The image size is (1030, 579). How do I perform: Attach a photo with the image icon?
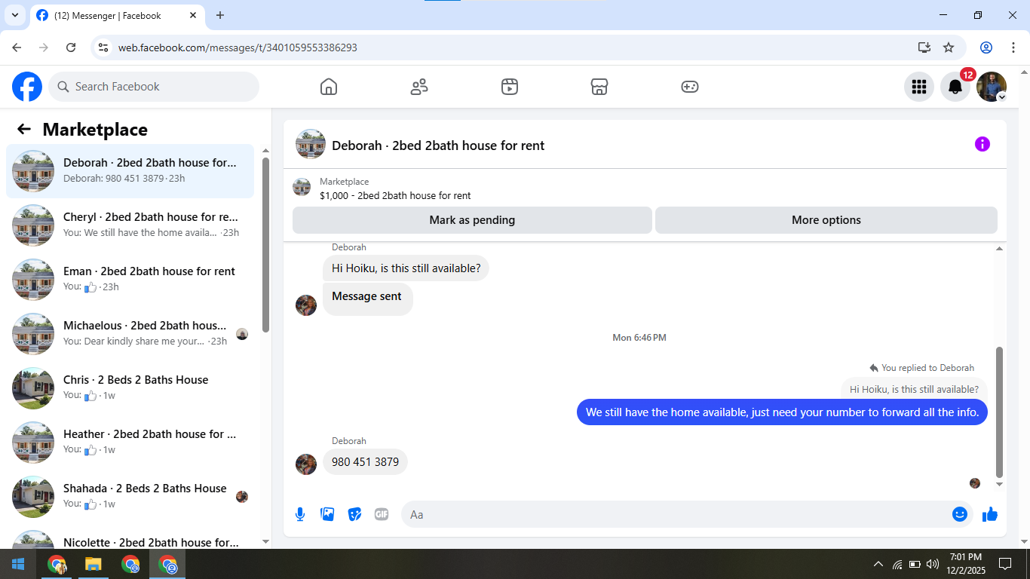pyautogui.click(x=327, y=514)
